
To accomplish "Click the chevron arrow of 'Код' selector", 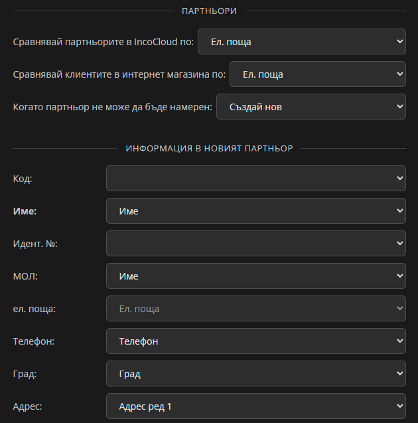I will [400, 178].
